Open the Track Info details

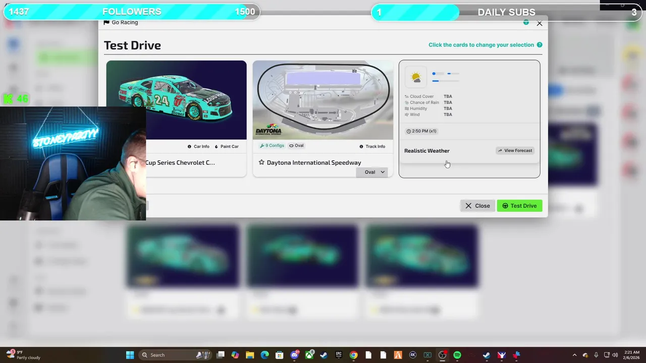click(x=372, y=146)
